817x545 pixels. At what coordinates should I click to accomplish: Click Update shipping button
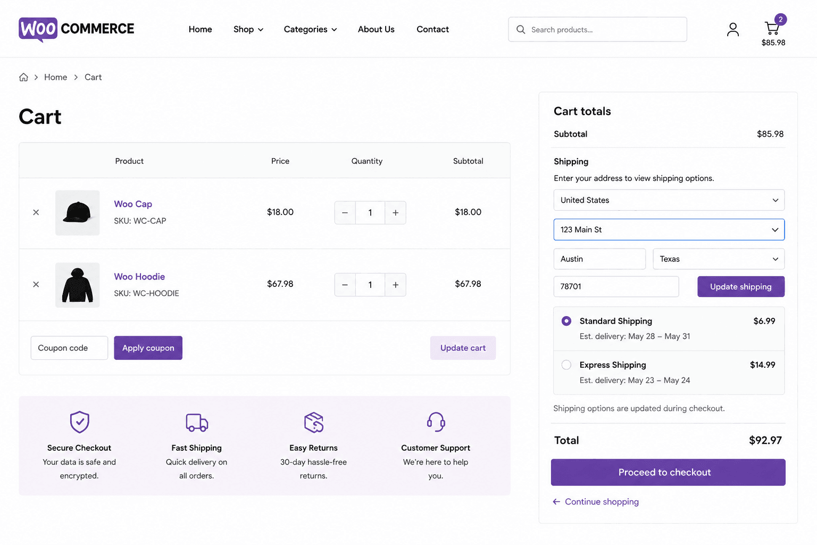pos(741,286)
